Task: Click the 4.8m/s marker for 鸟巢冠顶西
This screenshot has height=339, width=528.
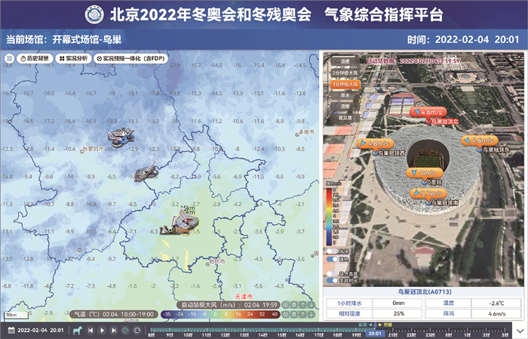Action: point(376,143)
